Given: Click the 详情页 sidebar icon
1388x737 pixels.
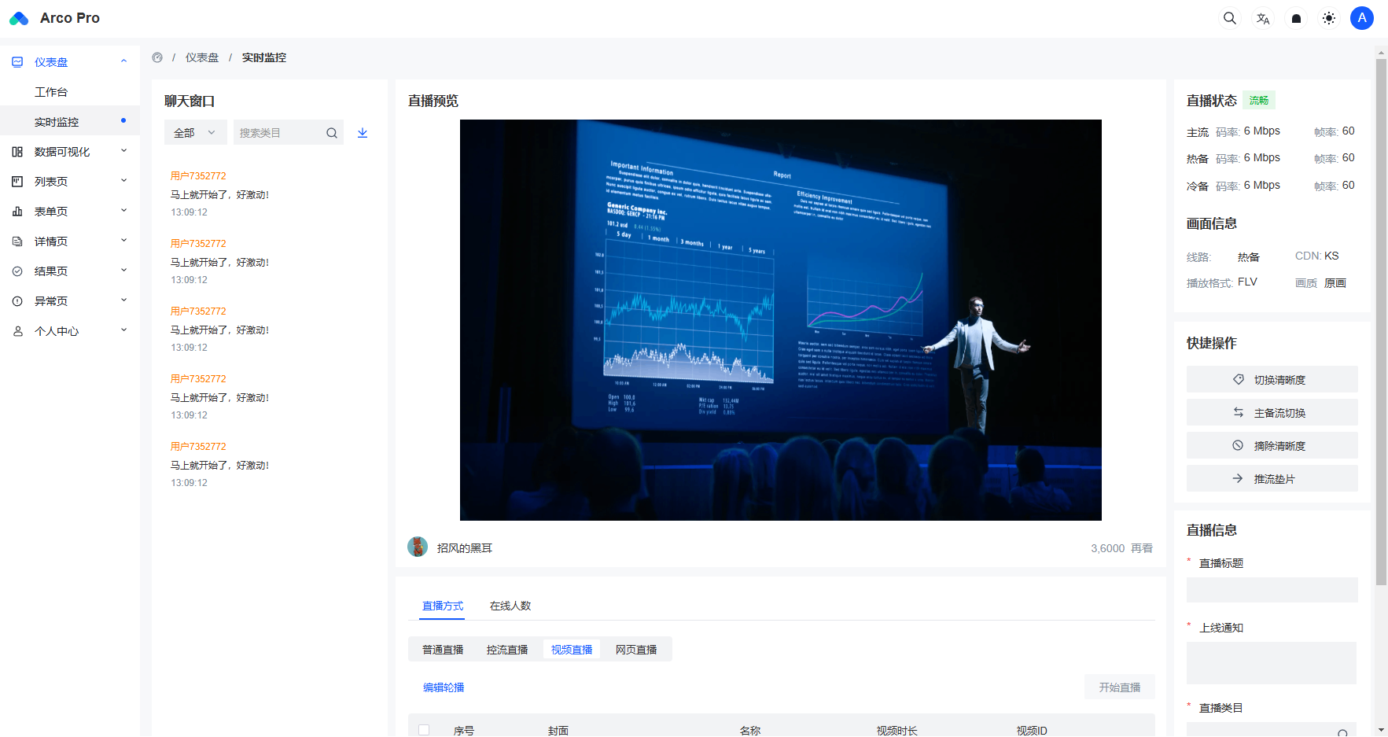Looking at the screenshot, I should click(x=17, y=241).
